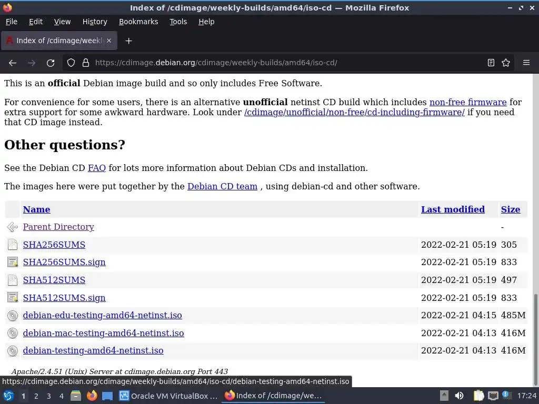Click the SHA512SUMS file icon
539x404 pixels.
tap(13, 280)
